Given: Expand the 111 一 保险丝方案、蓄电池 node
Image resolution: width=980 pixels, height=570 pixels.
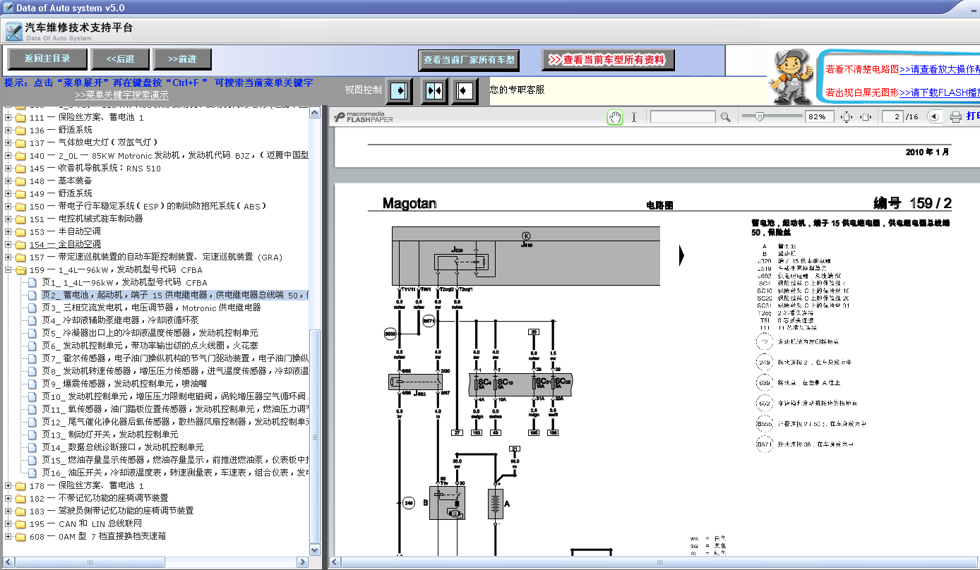Looking at the screenshot, I should (8, 118).
